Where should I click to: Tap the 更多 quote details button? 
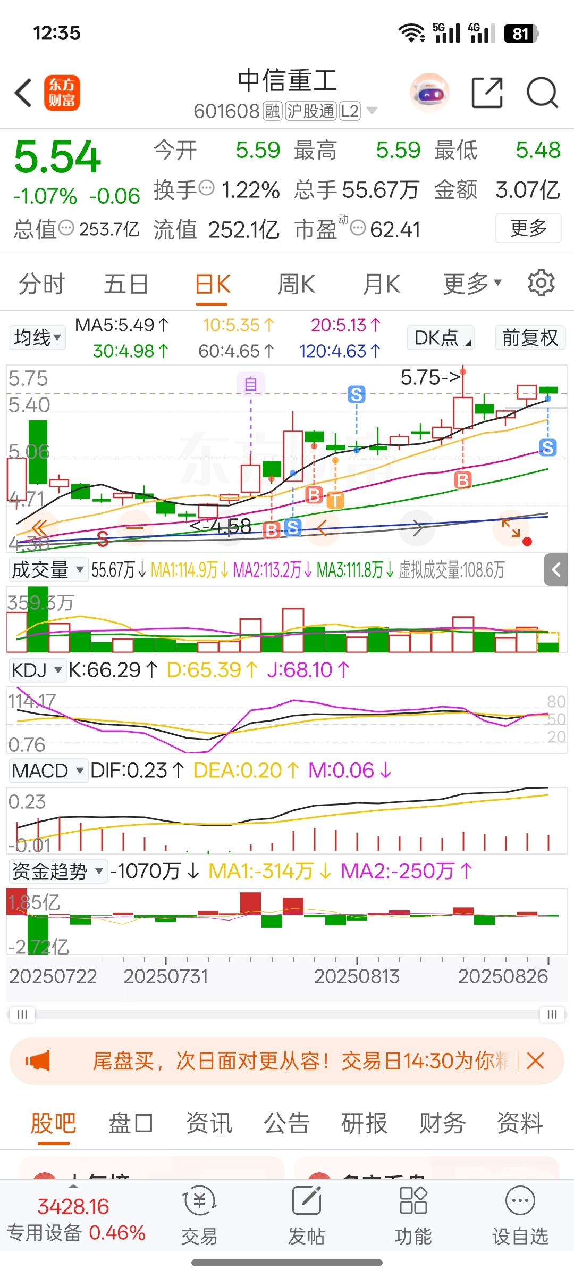coord(528,228)
